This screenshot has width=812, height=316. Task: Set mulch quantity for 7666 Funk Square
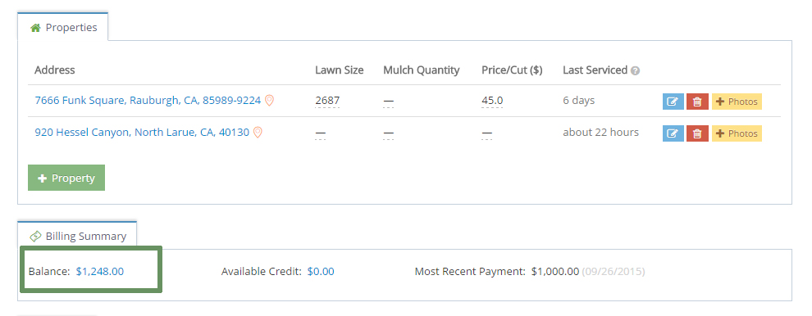coord(389,102)
